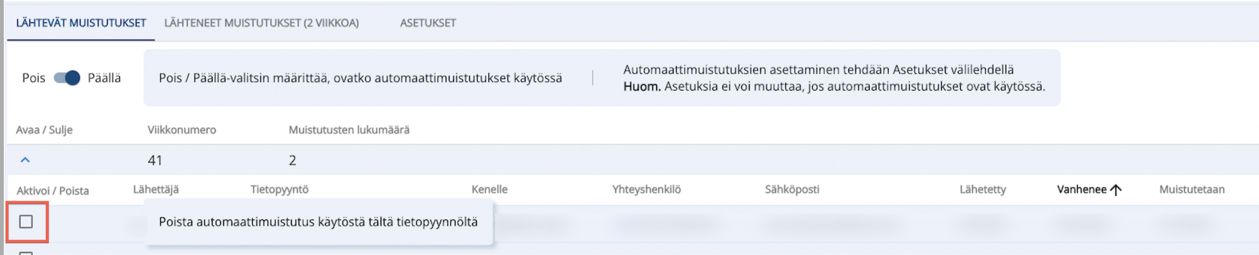Click the Muistutetaan column header
Image resolution: width=1259 pixels, height=255 pixels.
tap(1192, 189)
